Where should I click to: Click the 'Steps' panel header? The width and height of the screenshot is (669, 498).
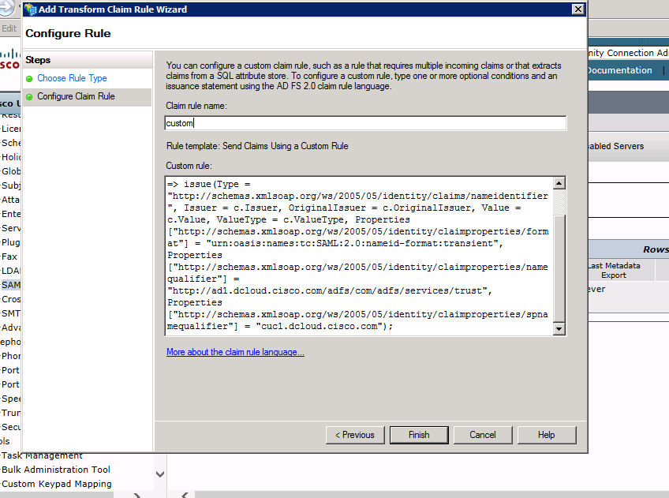coord(38,60)
